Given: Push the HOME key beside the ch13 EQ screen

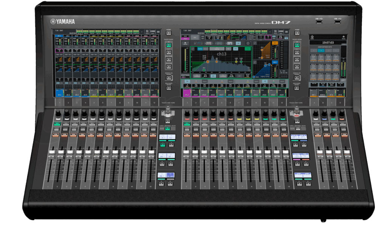Looking at the screenshot, I should 297,33.
